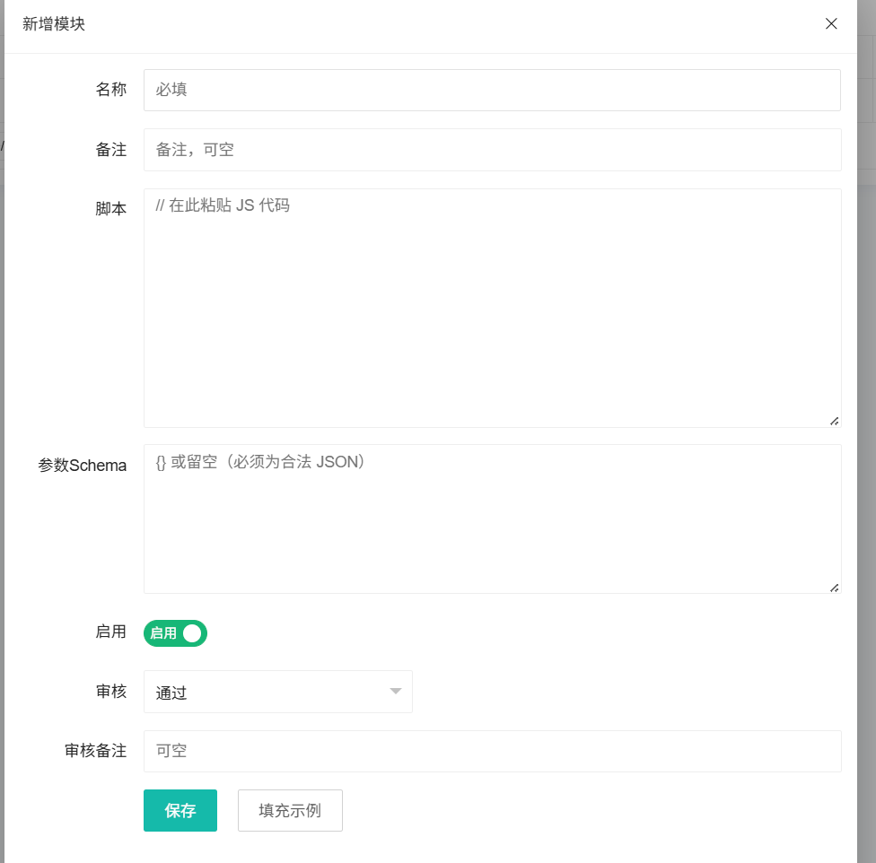
Task: Click the 脚本 textarea resize handle
Action: (836, 420)
